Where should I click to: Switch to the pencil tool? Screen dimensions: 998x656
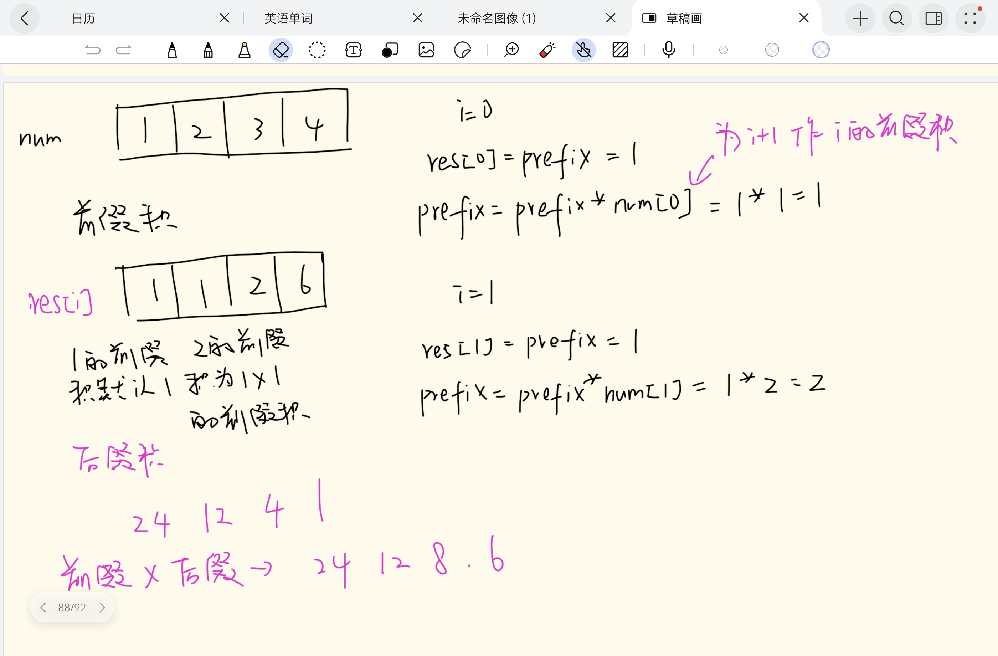coord(209,50)
